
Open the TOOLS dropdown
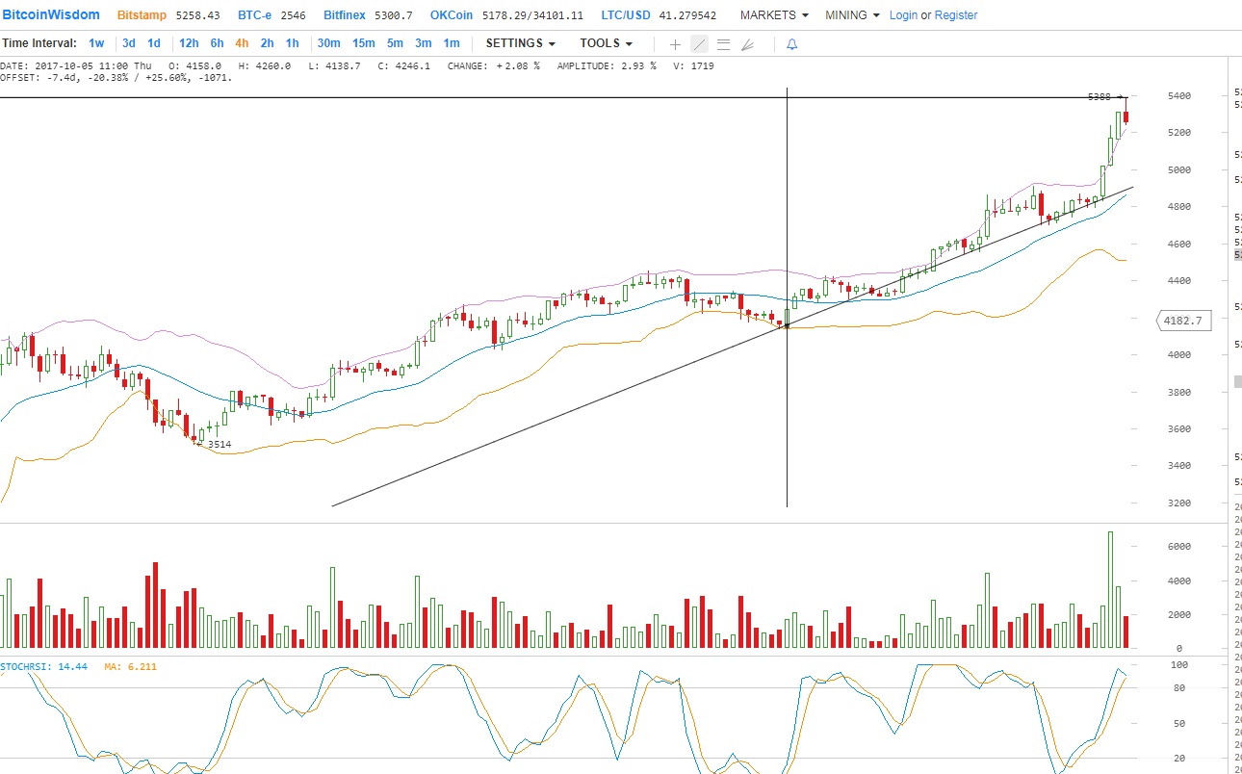tap(606, 43)
